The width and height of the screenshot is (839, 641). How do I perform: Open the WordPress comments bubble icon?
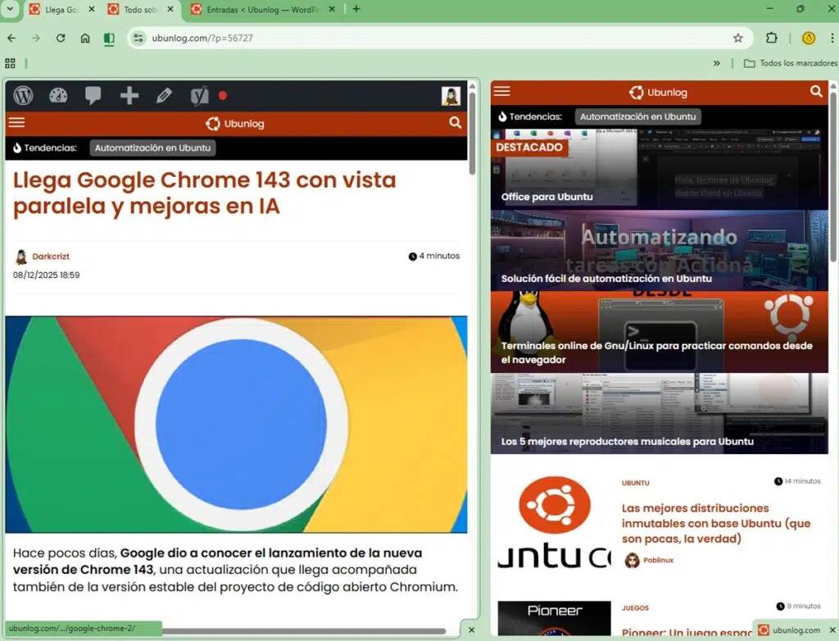[93, 96]
